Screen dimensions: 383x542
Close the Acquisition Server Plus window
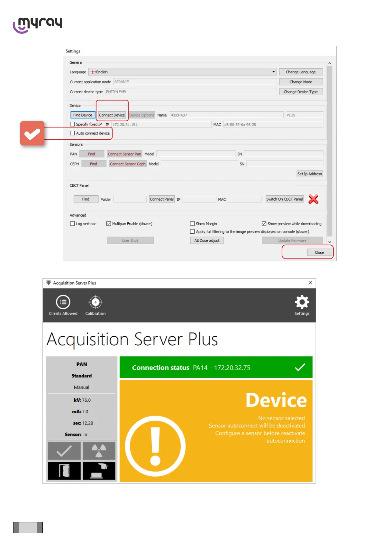click(310, 283)
